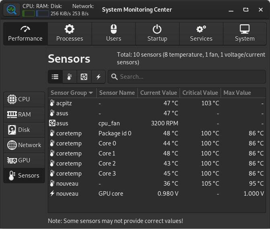Viewport: 270px width, 229px height.
Task: Filter to voltage/current sensors
Action: click(98, 77)
